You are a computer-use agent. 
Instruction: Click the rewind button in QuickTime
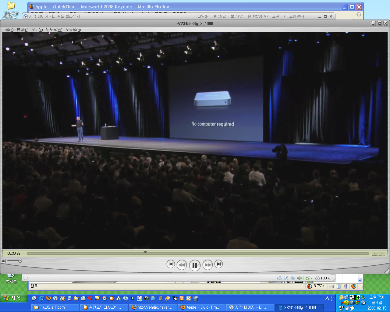point(182,265)
